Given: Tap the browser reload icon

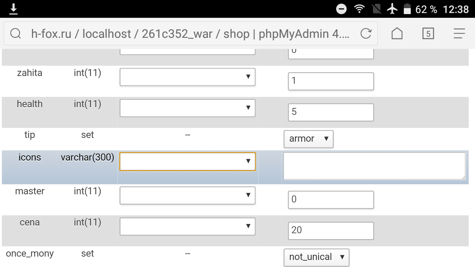Looking at the screenshot, I should tap(366, 34).
